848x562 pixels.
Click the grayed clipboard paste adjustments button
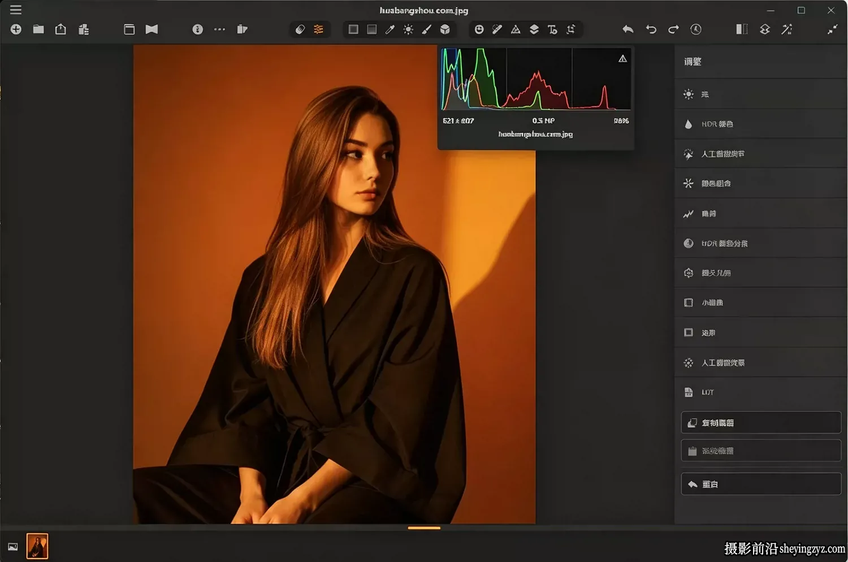coord(761,451)
